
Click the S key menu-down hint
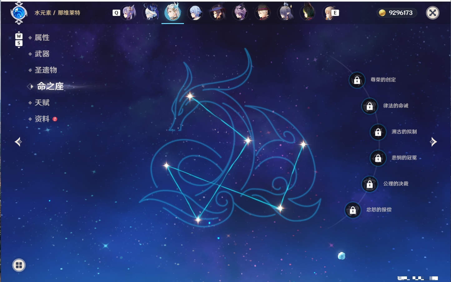(19, 43)
